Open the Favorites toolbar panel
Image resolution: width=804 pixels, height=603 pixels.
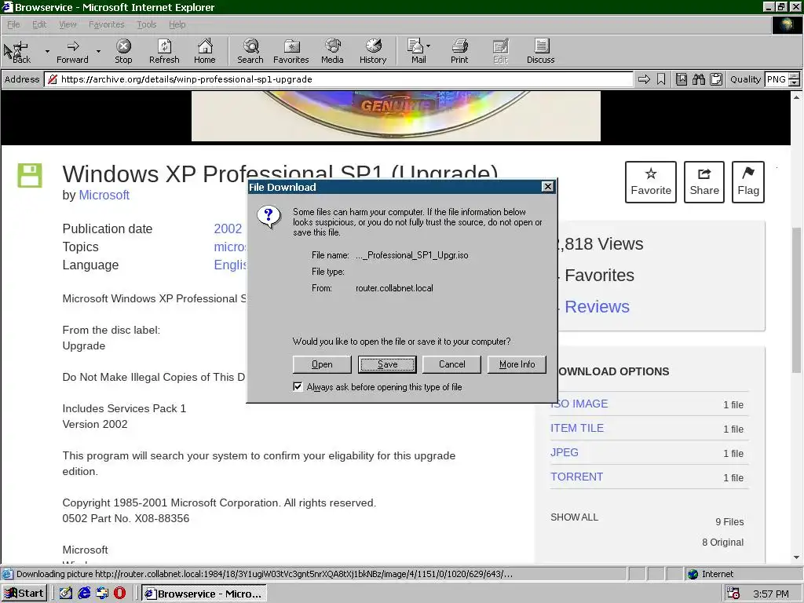click(x=291, y=52)
